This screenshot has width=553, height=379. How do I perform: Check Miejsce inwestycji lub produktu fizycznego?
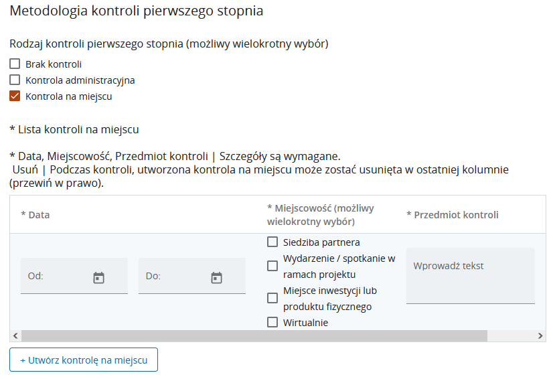272,298
